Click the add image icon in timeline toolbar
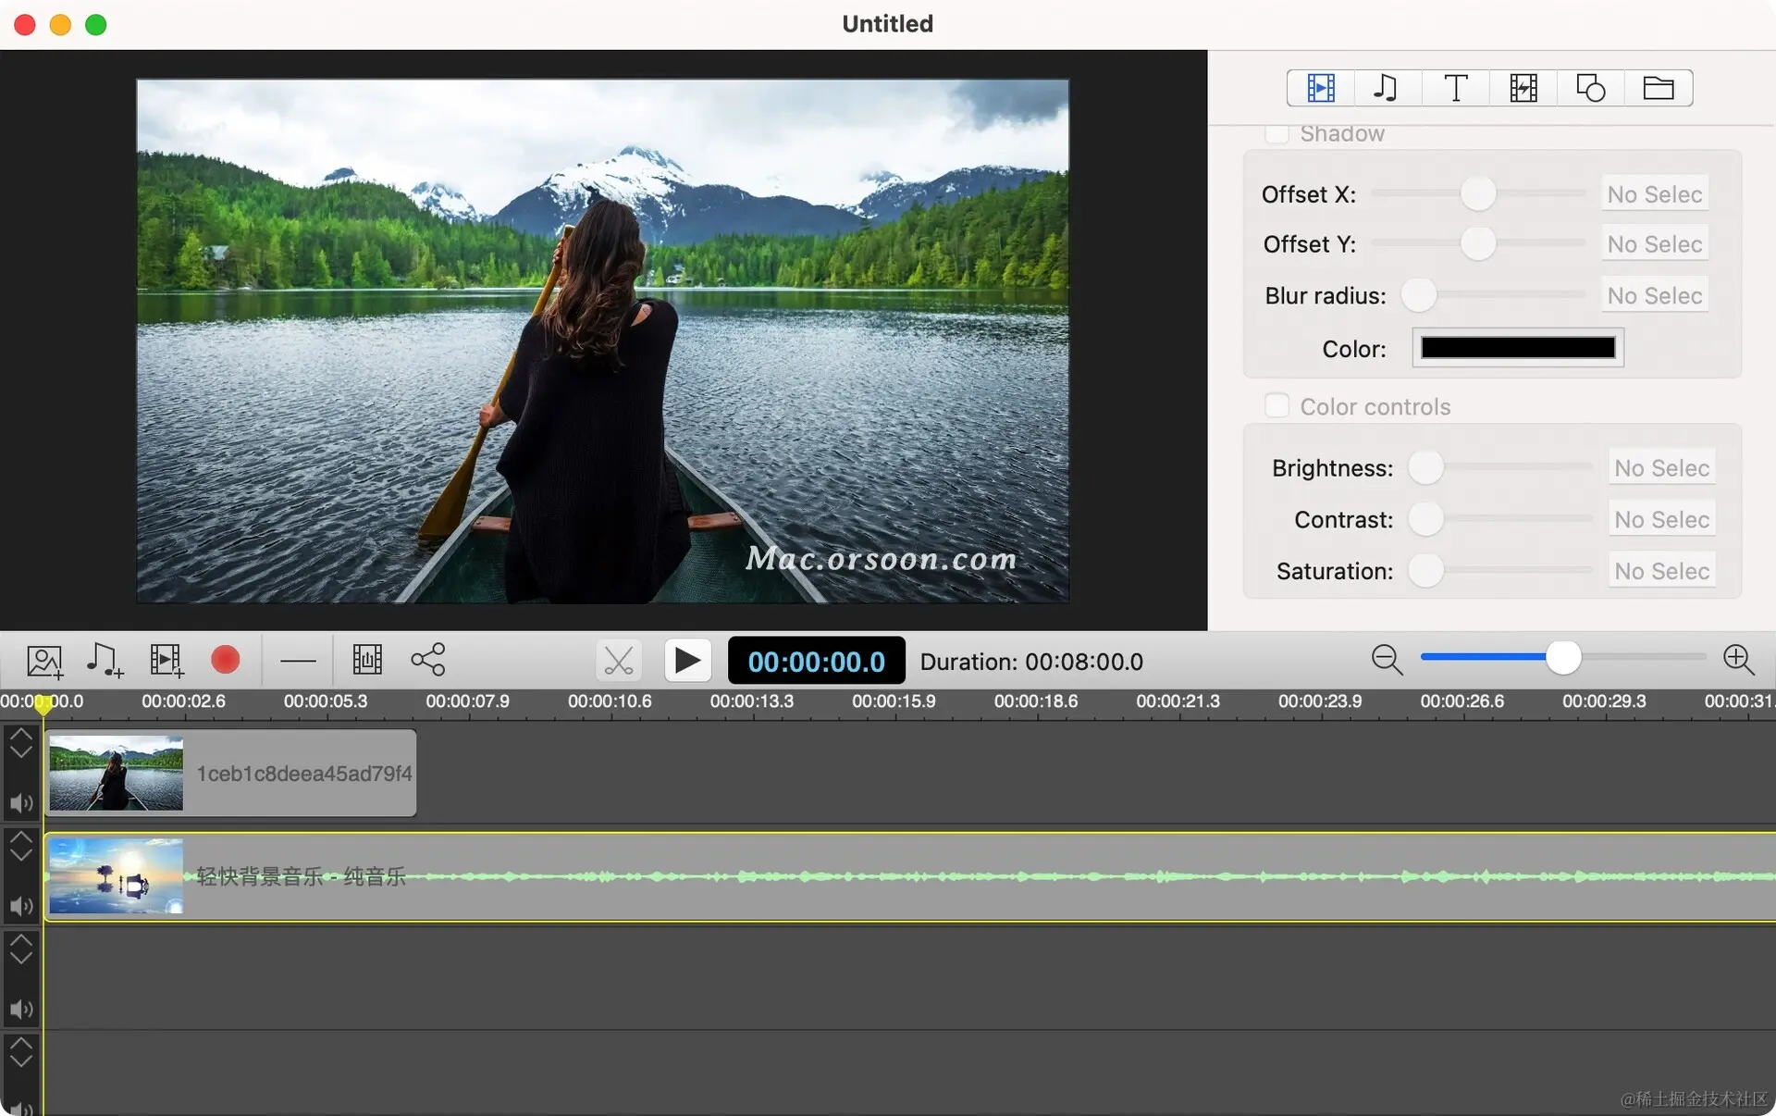The image size is (1776, 1116). pos(44,661)
